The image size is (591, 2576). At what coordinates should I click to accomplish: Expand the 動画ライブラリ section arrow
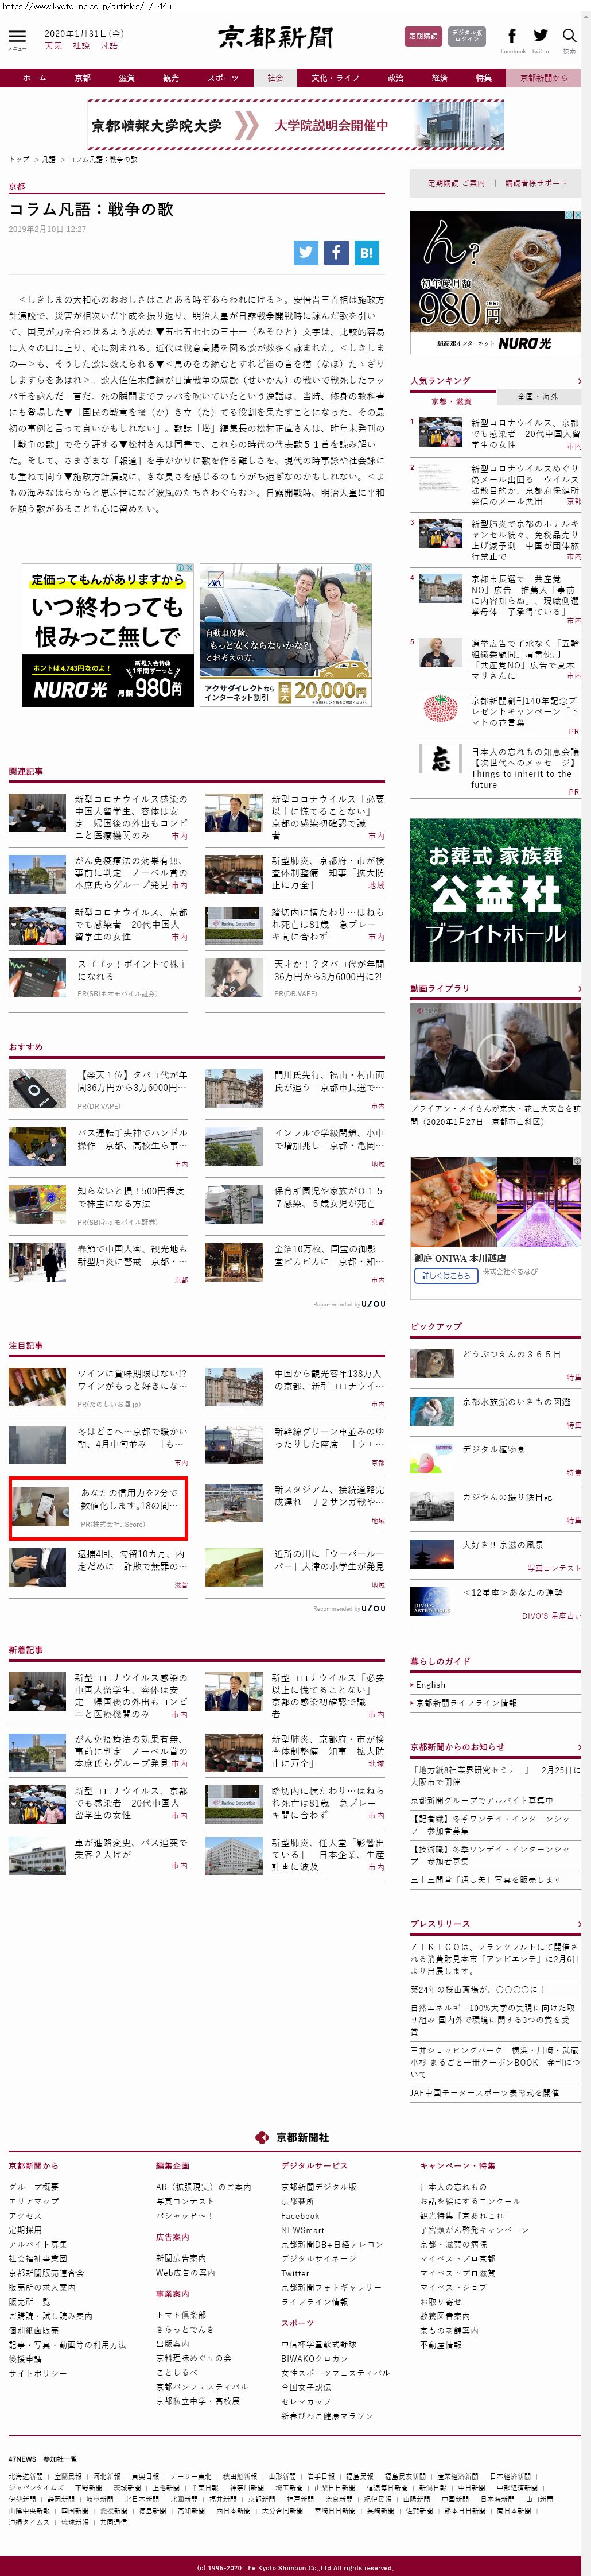[x=578, y=988]
